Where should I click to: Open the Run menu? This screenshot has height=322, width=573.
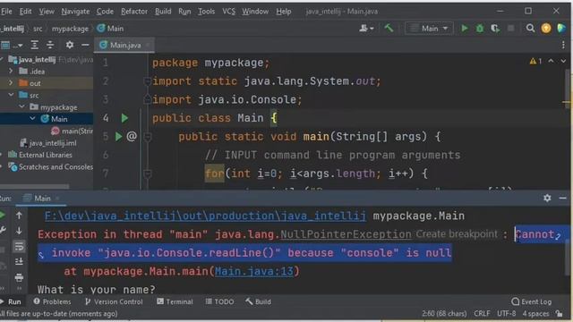184,12
